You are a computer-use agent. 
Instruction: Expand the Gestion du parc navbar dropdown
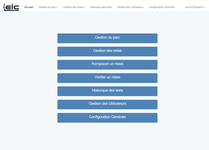tap(48, 7)
